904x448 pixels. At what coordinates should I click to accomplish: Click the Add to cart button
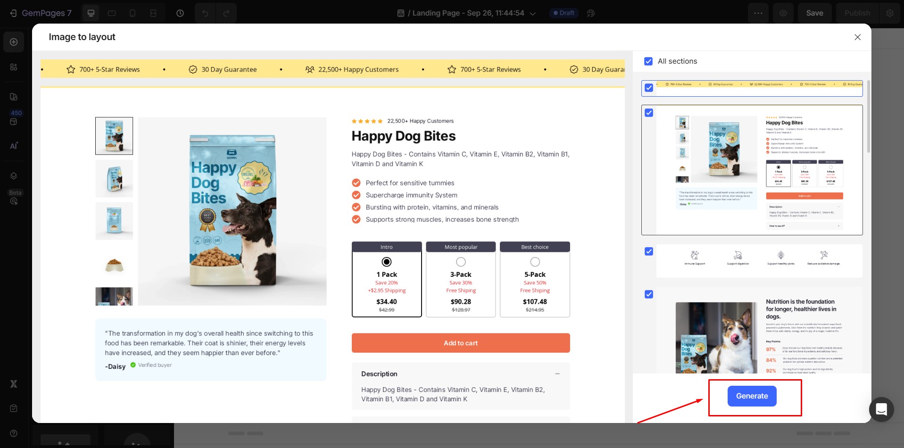(460, 343)
